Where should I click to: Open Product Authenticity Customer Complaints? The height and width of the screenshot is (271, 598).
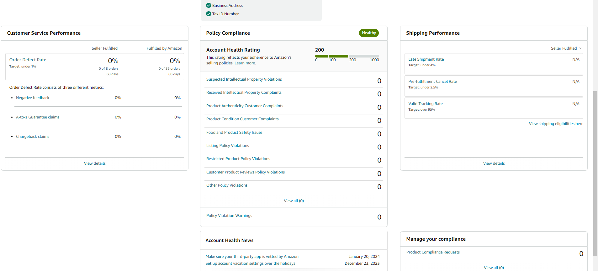click(245, 106)
